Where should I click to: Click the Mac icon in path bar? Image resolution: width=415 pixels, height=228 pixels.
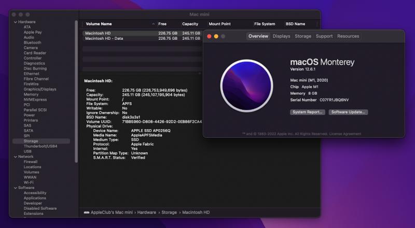point(87,212)
